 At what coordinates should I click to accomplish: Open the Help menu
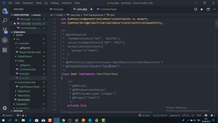[x=77, y=3]
